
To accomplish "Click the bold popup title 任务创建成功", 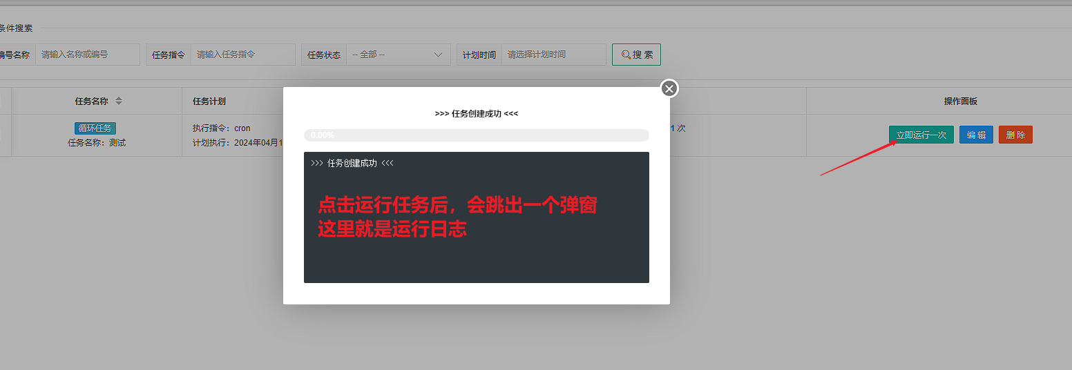I will click(476, 114).
